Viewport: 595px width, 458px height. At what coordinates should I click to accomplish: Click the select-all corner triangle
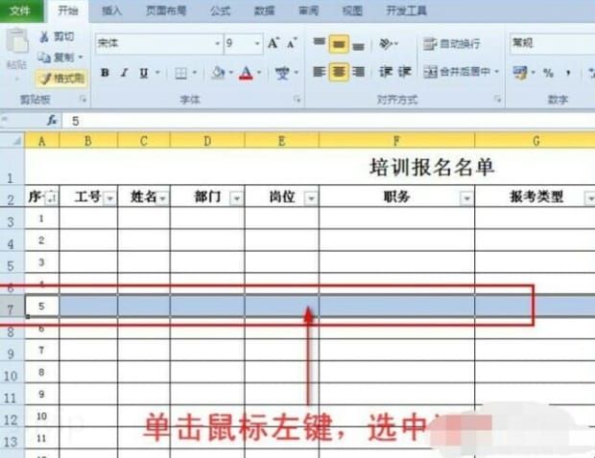[x=16, y=141]
